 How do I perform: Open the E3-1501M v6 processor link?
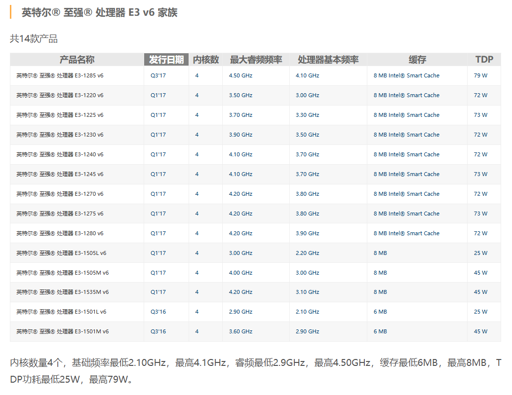(62, 332)
